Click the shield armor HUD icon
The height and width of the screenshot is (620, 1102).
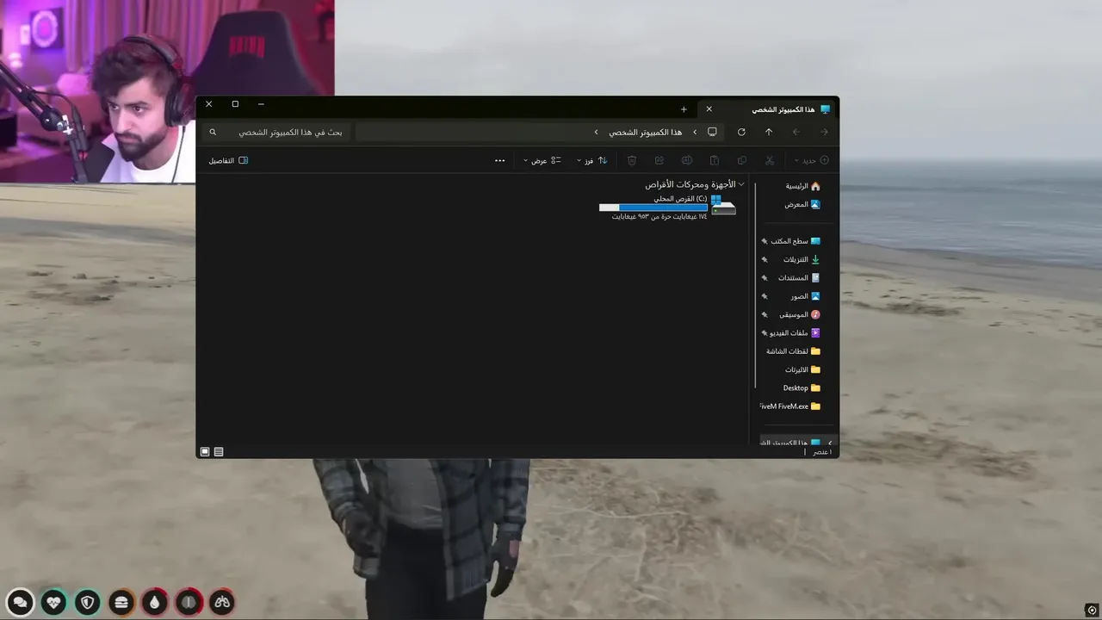tap(87, 602)
